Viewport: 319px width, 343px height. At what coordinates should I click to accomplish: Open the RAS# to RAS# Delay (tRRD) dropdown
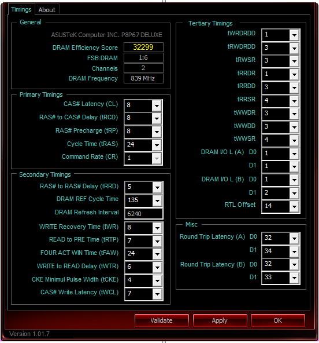tap(157, 188)
